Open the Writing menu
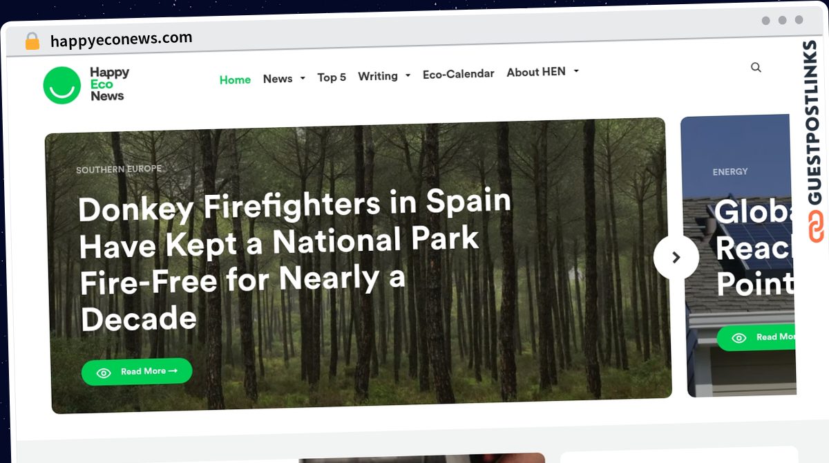 (x=378, y=76)
